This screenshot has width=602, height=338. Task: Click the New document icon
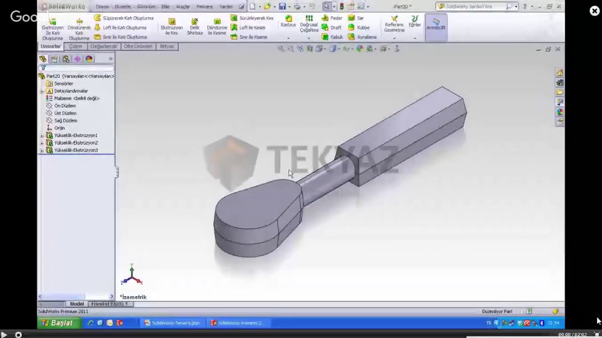point(253,7)
